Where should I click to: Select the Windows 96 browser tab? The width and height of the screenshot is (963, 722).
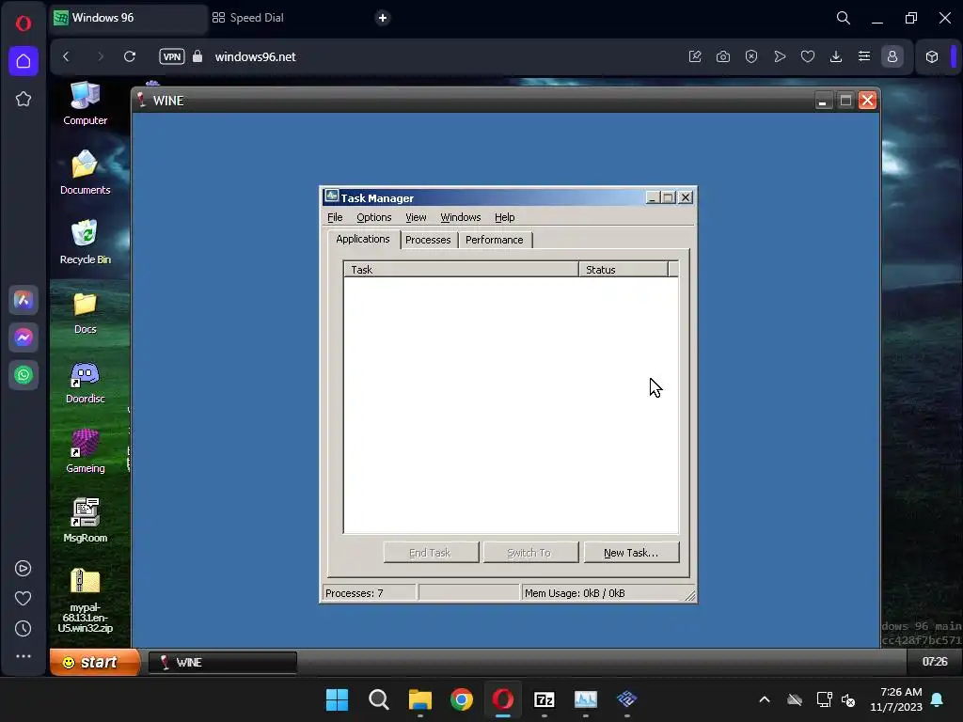(128, 18)
